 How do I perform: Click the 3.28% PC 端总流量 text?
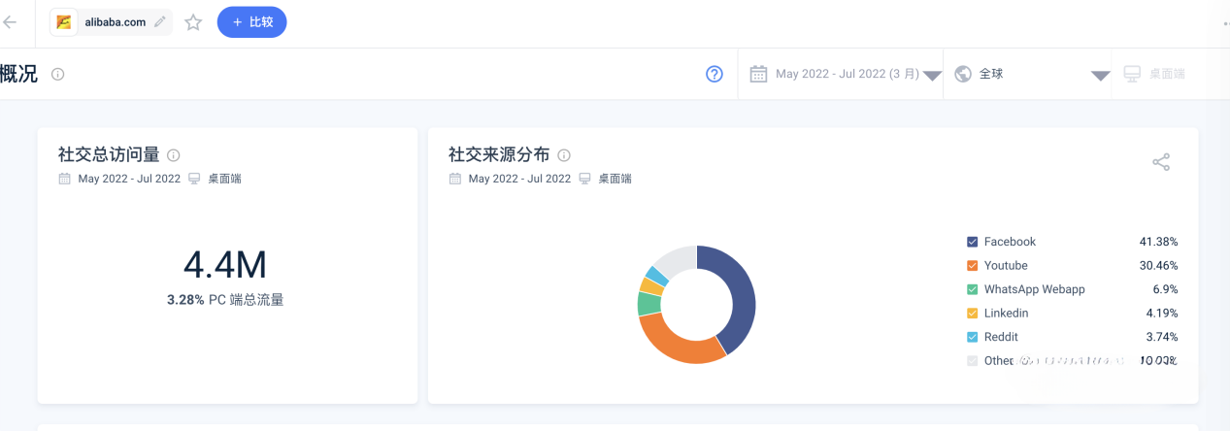[225, 300]
